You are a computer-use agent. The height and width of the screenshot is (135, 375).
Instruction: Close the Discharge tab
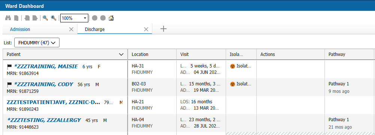click(146, 29)
